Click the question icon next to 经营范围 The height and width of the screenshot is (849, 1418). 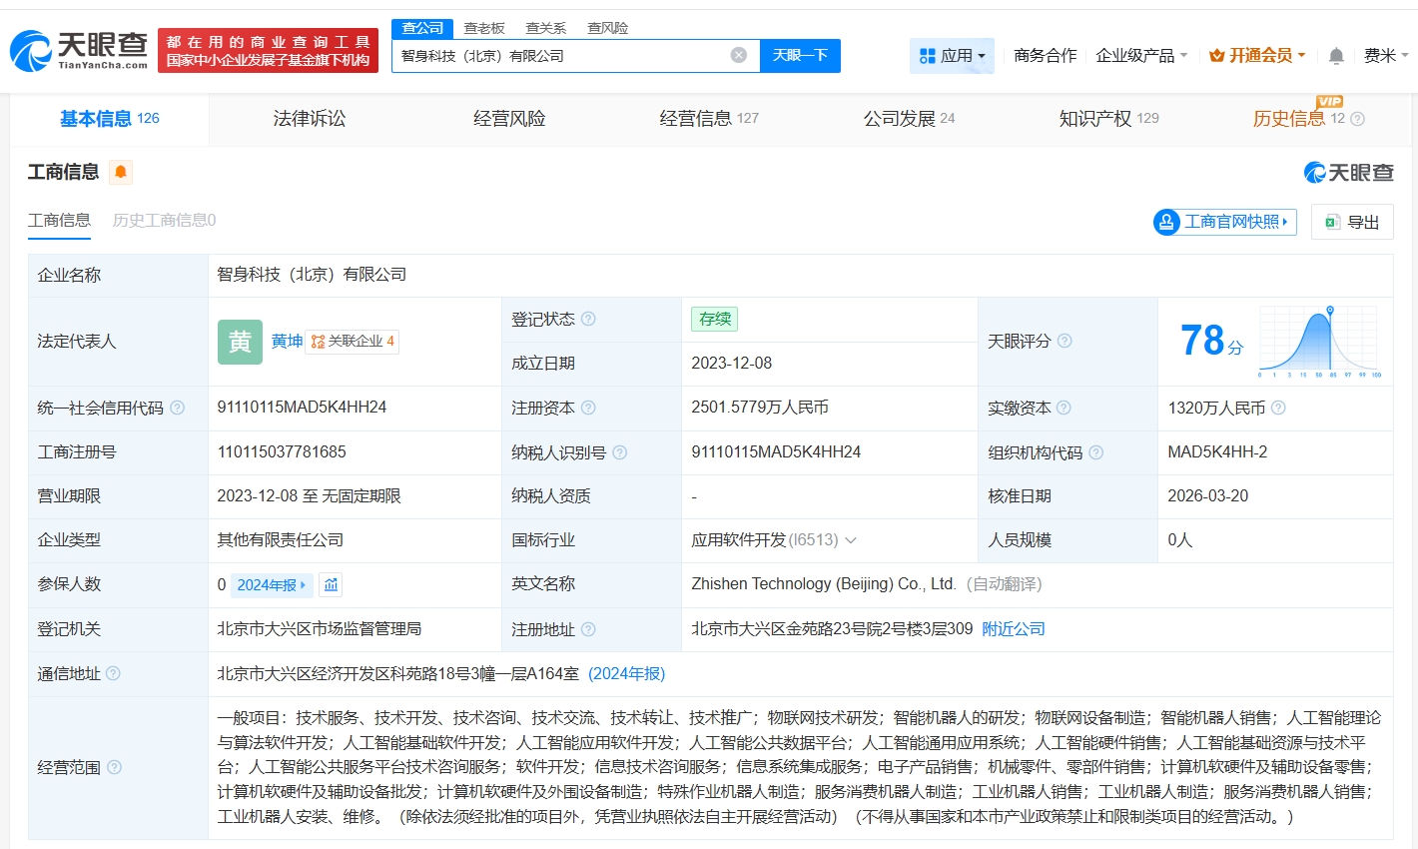point(114,767)
